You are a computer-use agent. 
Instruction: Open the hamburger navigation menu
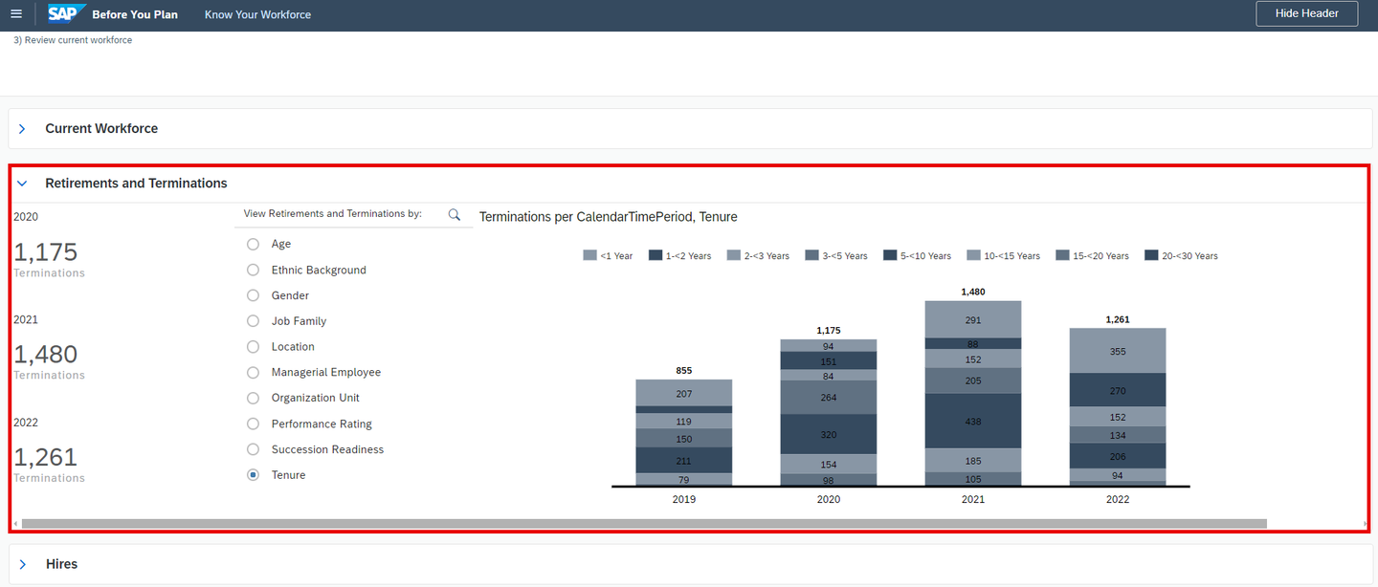15,14
